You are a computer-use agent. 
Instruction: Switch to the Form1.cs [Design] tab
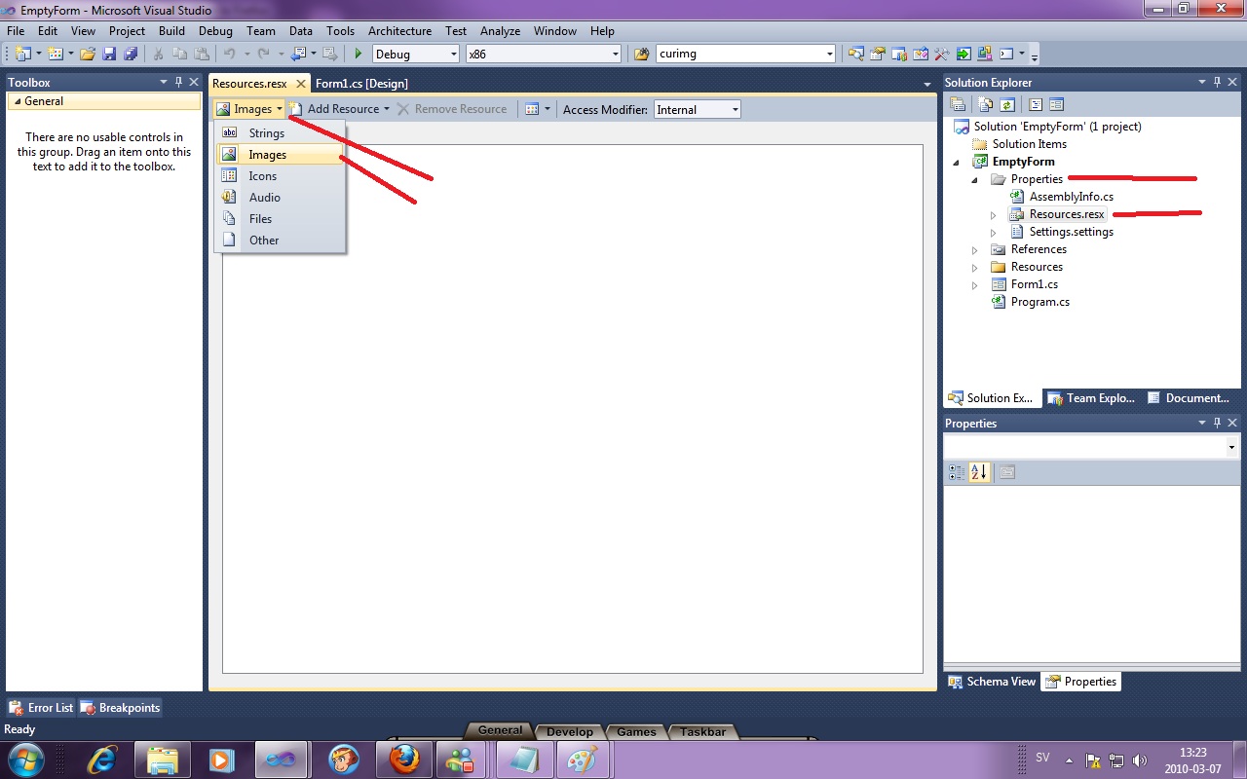(361, 84)
